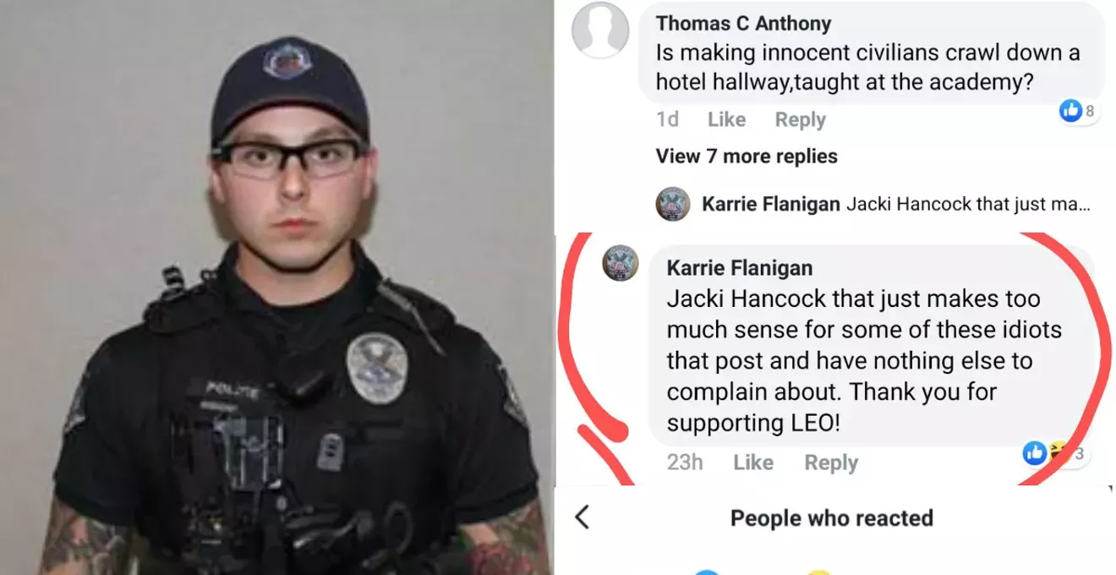Select the 23h timestamp under Karrie's comment
1116x575 pixels.
point(684,463)
